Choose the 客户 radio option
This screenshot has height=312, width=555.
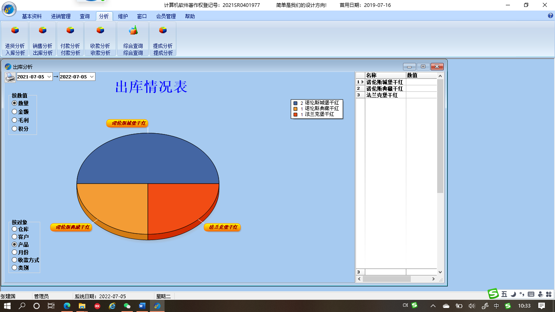pos(15,237)
